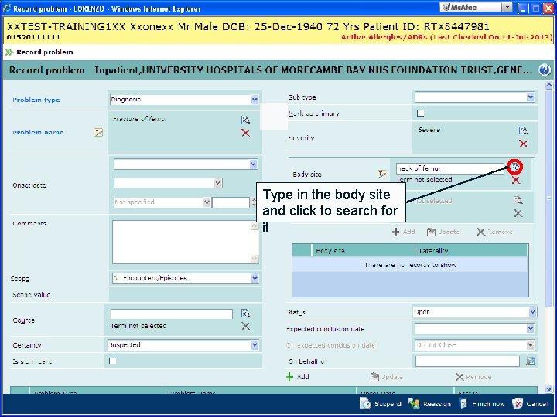Viewport: 557px width, 417px height.
Task: Click the edit icon beside Problem name
Action: (x=98, y=132)
